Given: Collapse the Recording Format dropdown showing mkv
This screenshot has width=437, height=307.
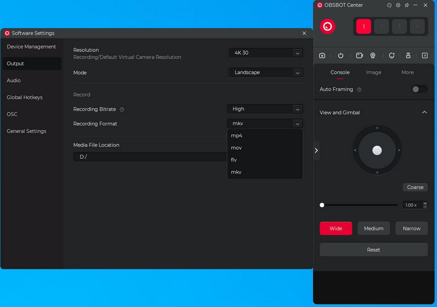Looking at the screenshot, I should point(265,123).
